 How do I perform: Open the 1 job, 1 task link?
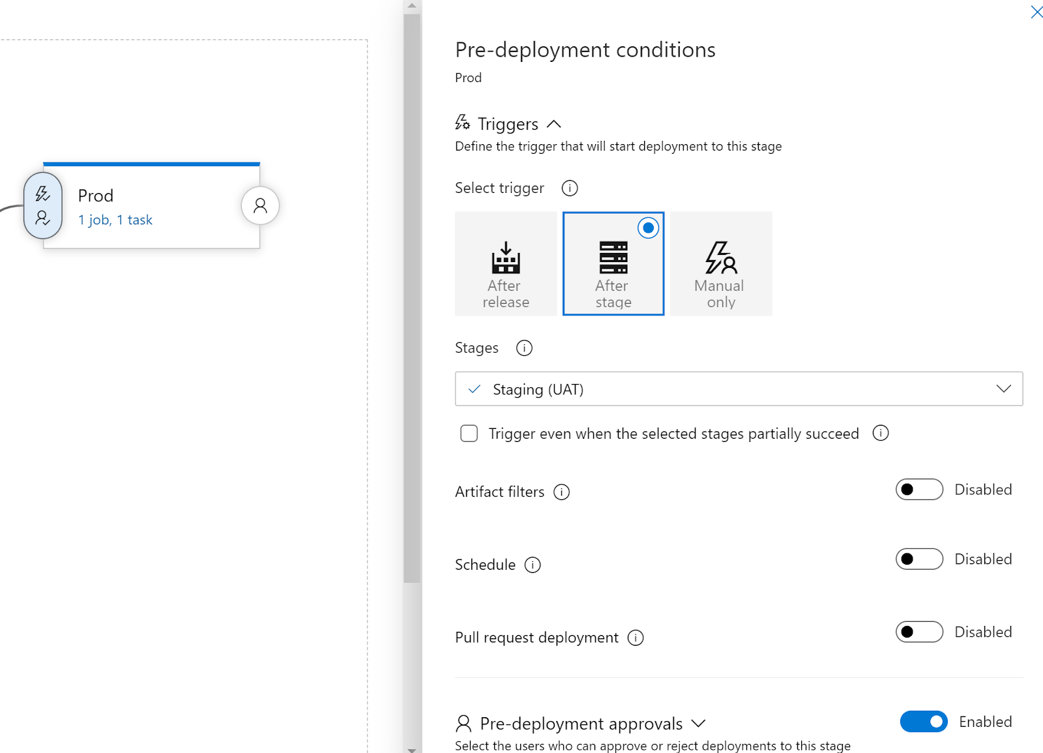tap(115, 220)
